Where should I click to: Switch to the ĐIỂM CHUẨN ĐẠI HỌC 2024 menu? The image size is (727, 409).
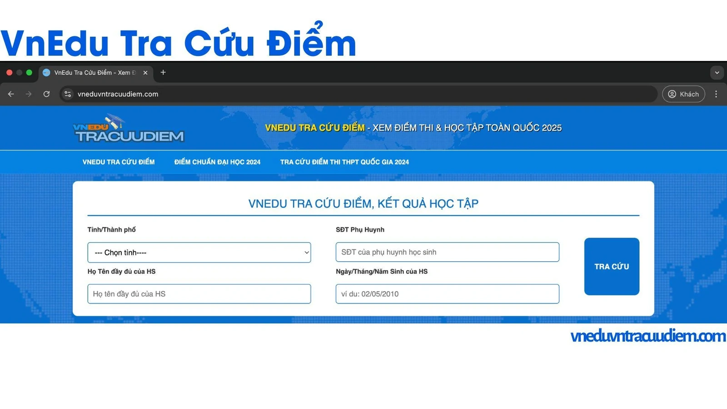217,162
